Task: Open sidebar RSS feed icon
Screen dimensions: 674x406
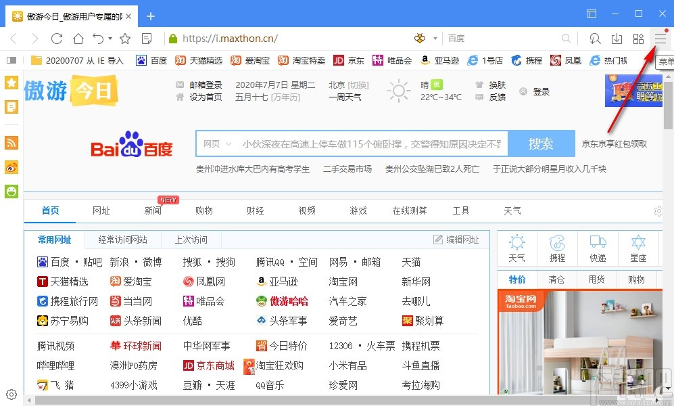Action: point(11,142)
